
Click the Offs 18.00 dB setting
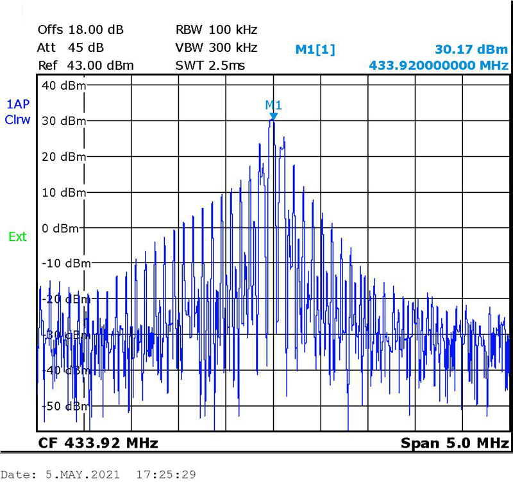(x=81, y=30)
